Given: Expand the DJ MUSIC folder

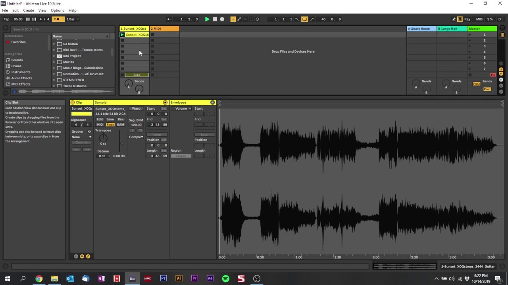Looking at the screenshot, I should click(x=54, y=44).
